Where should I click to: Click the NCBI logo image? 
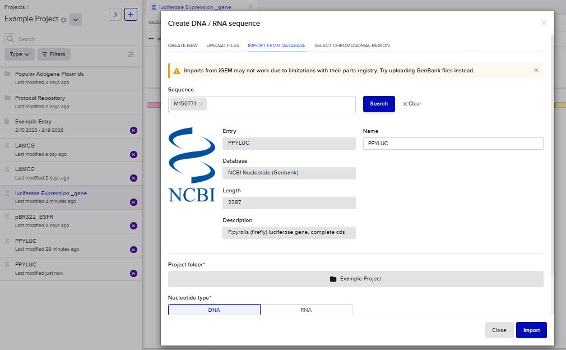pos(192,164)
